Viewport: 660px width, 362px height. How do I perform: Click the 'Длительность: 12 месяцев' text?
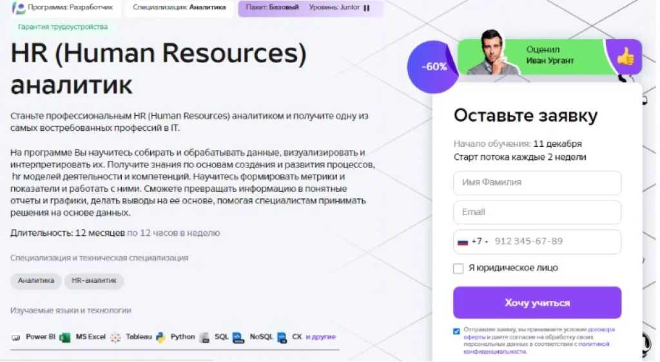tap(67, 233)
